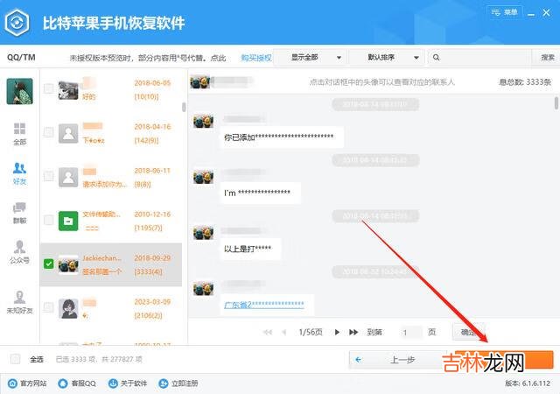This screenshot has width=560, height=394.
Task: Expand the 显示全部 filter dropdown
Action: [310, 57]
